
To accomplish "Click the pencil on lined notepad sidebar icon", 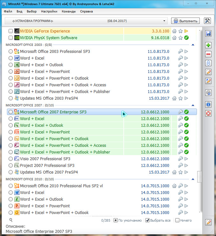I will click(208, 72).
